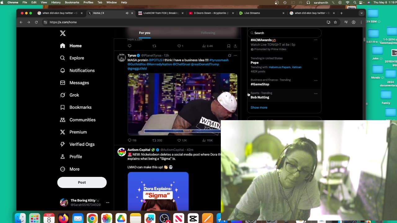This screenshot has width=397, height=223.
Task: Switch to the Following tab
Action: pos(208,33)
